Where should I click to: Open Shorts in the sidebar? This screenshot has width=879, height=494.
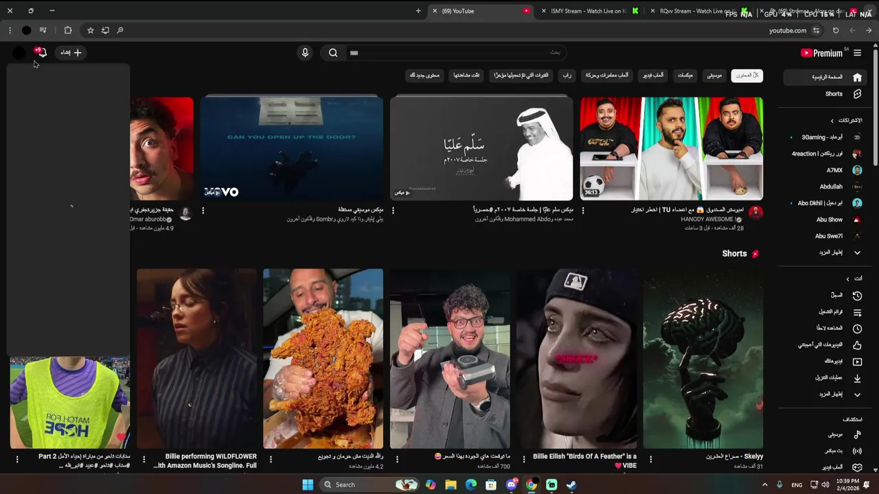[x=823, y=94]
